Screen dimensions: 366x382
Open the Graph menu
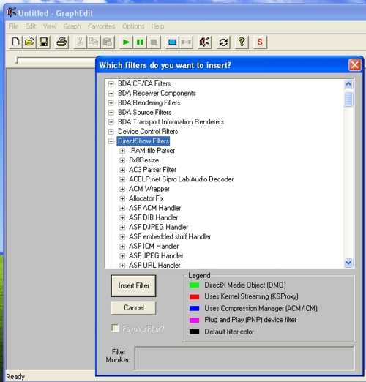coord(72,26)
